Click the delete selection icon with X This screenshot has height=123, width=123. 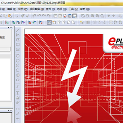[x=16, y=16]
